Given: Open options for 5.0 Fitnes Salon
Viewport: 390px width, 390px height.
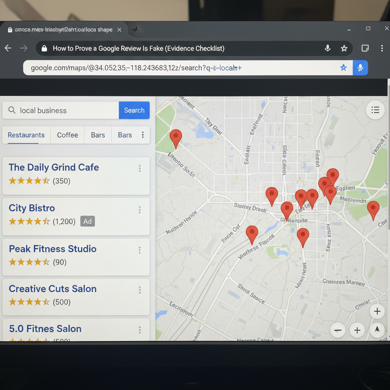Looking at the screenshot, I should pos(140,330).
